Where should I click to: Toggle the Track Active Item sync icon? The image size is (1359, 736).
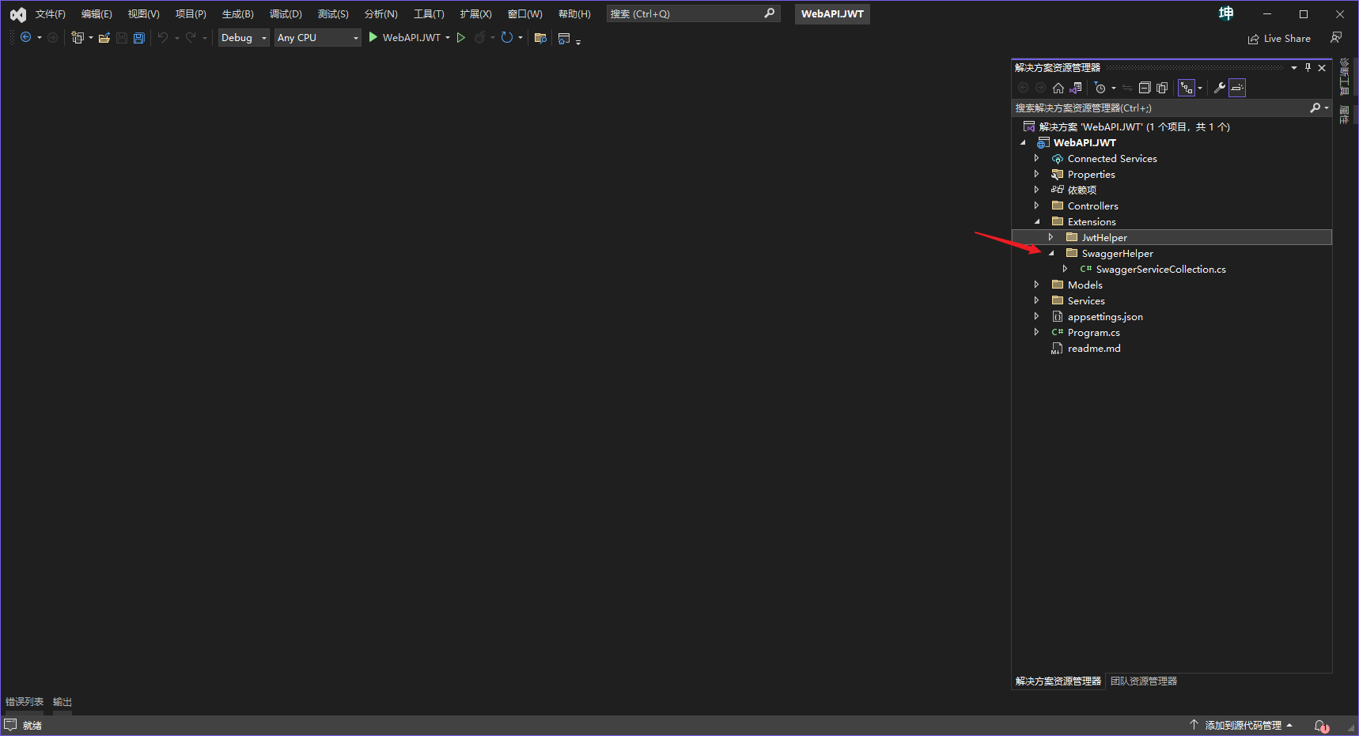tap(1127, 89)
